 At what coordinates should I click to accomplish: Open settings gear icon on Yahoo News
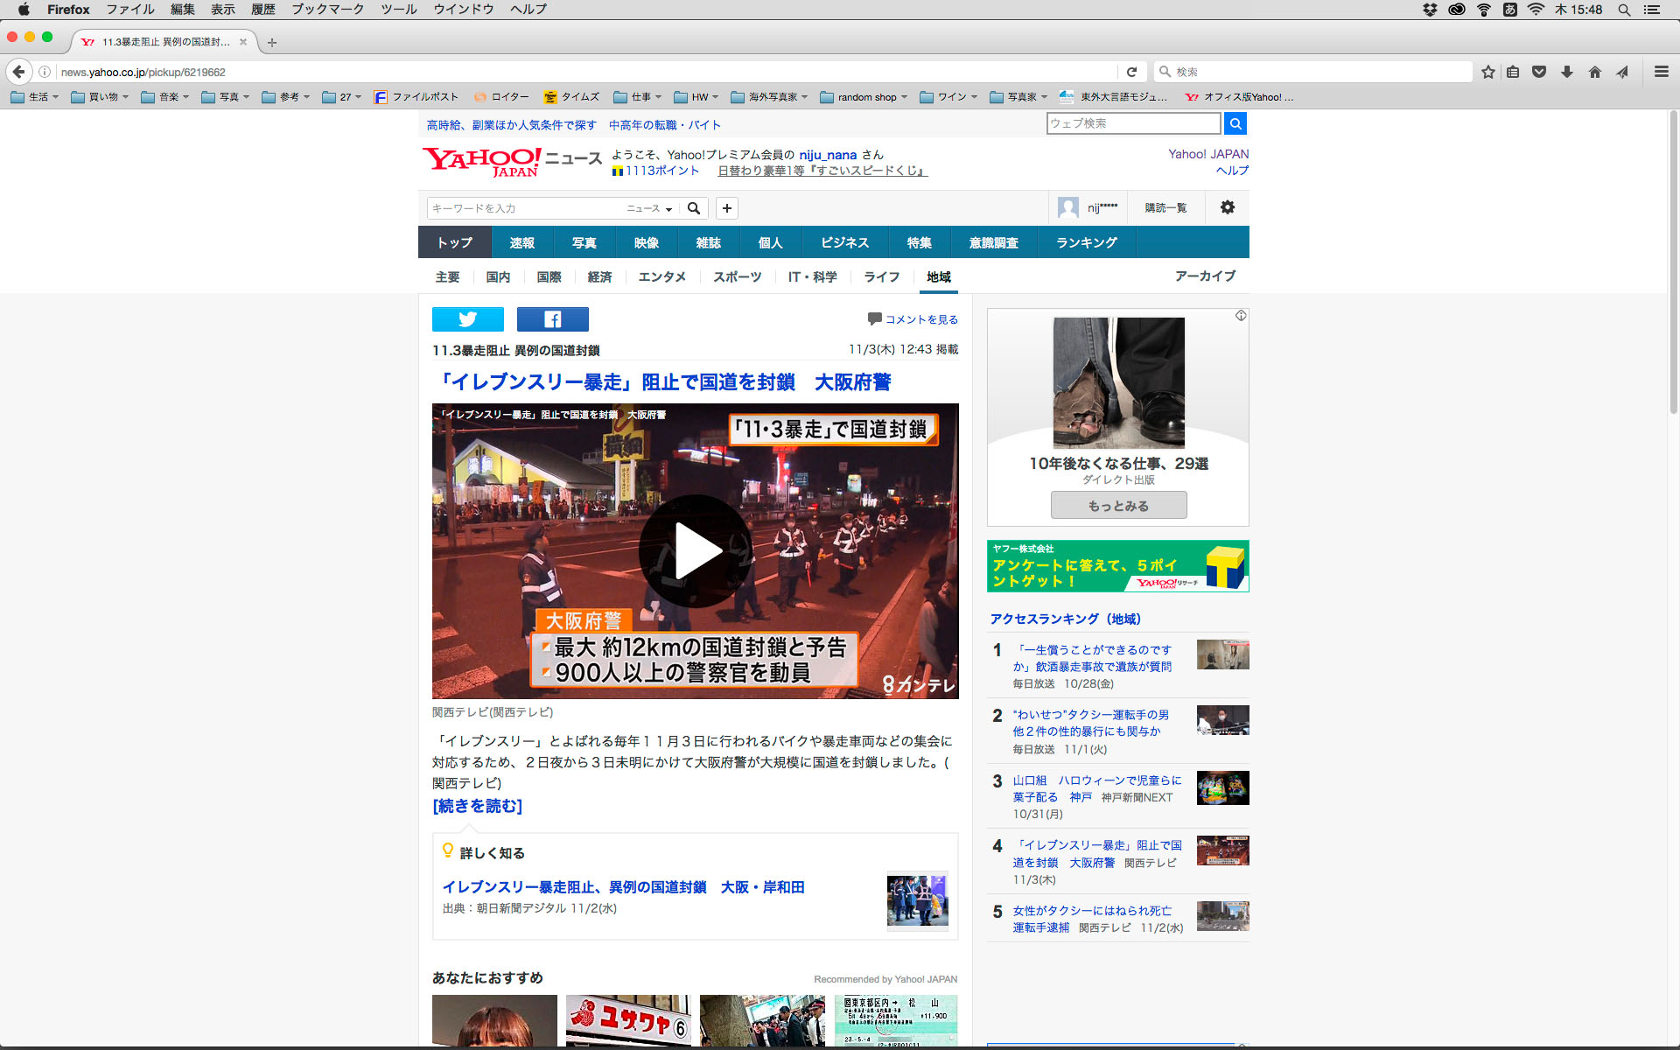pos(1227,207)
